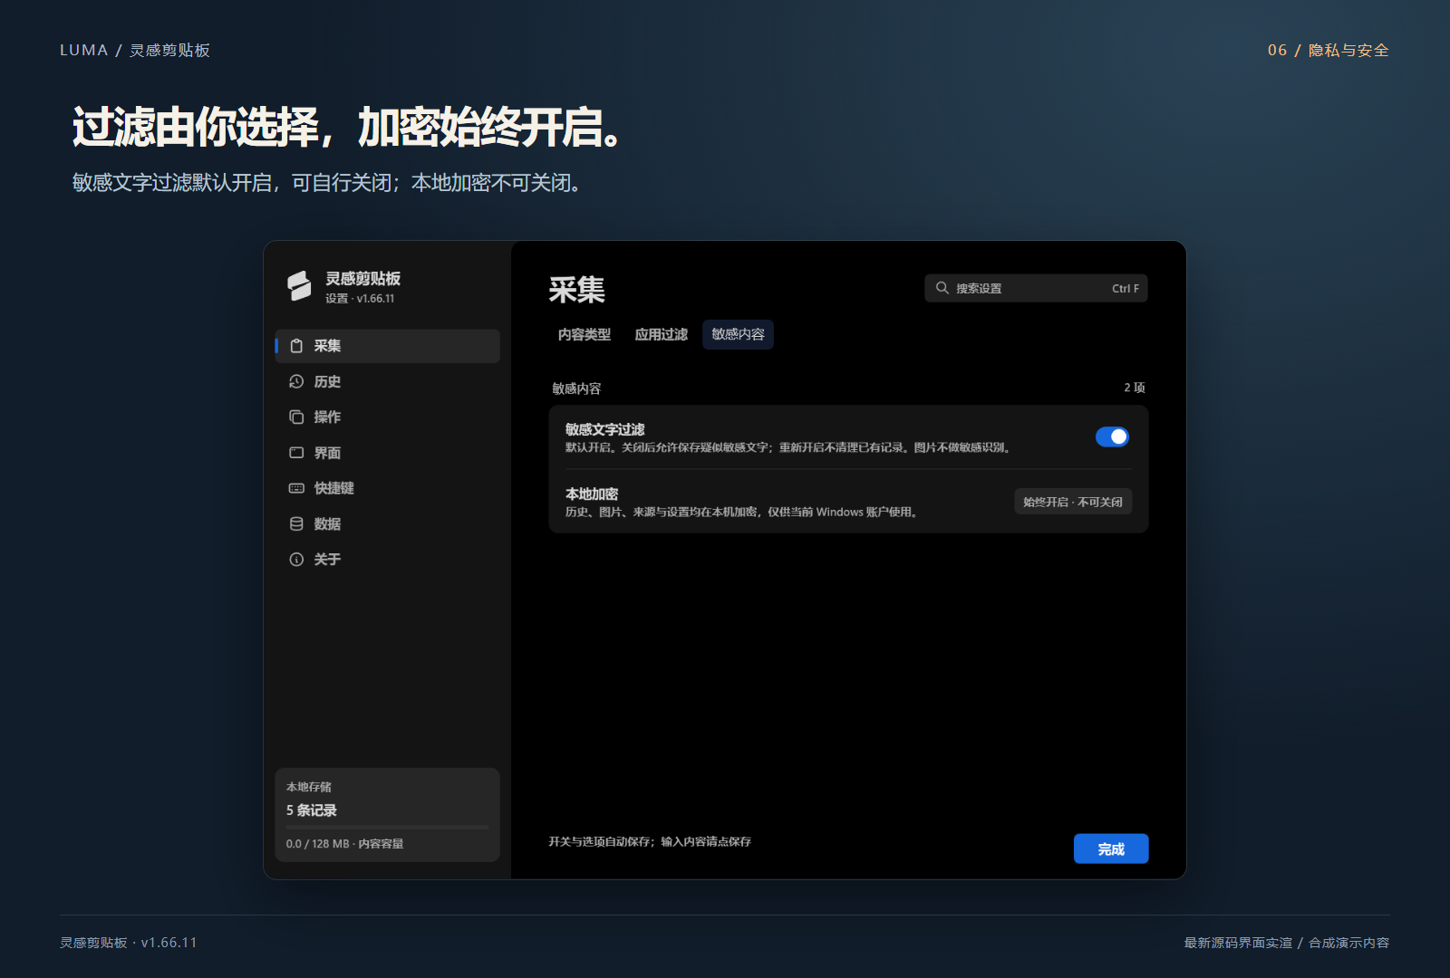
Task: Click the window icon beside 界面
Action: click(296, 453)
